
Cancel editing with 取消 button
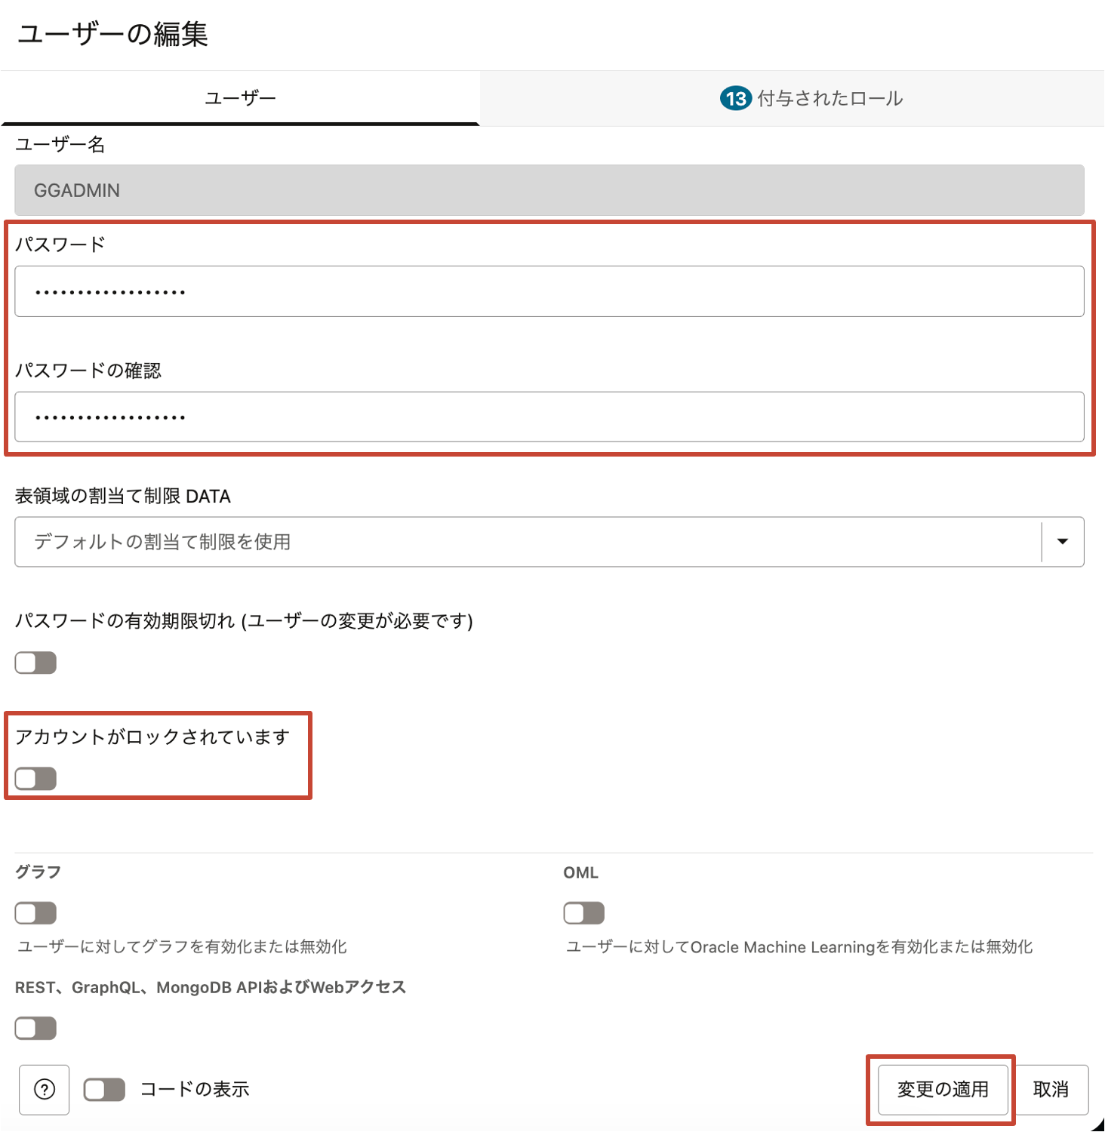[x=1054, y=1089]
